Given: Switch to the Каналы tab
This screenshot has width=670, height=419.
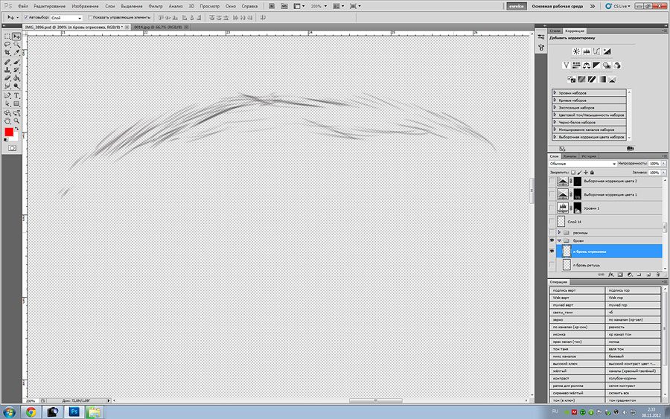Looking at the screenshot, I should coord(569,156).
